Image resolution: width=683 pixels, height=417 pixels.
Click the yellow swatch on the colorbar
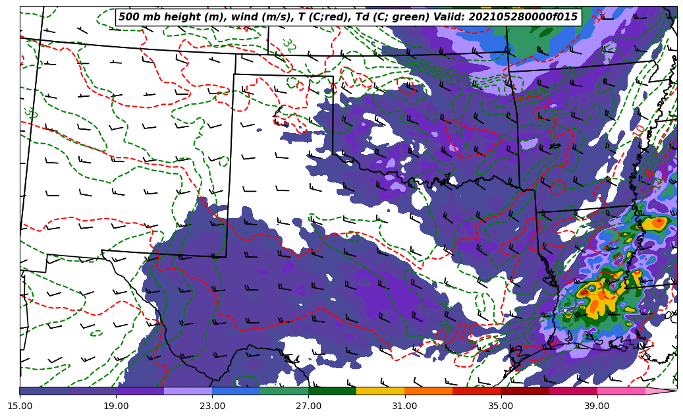click(x=380, y=391)
